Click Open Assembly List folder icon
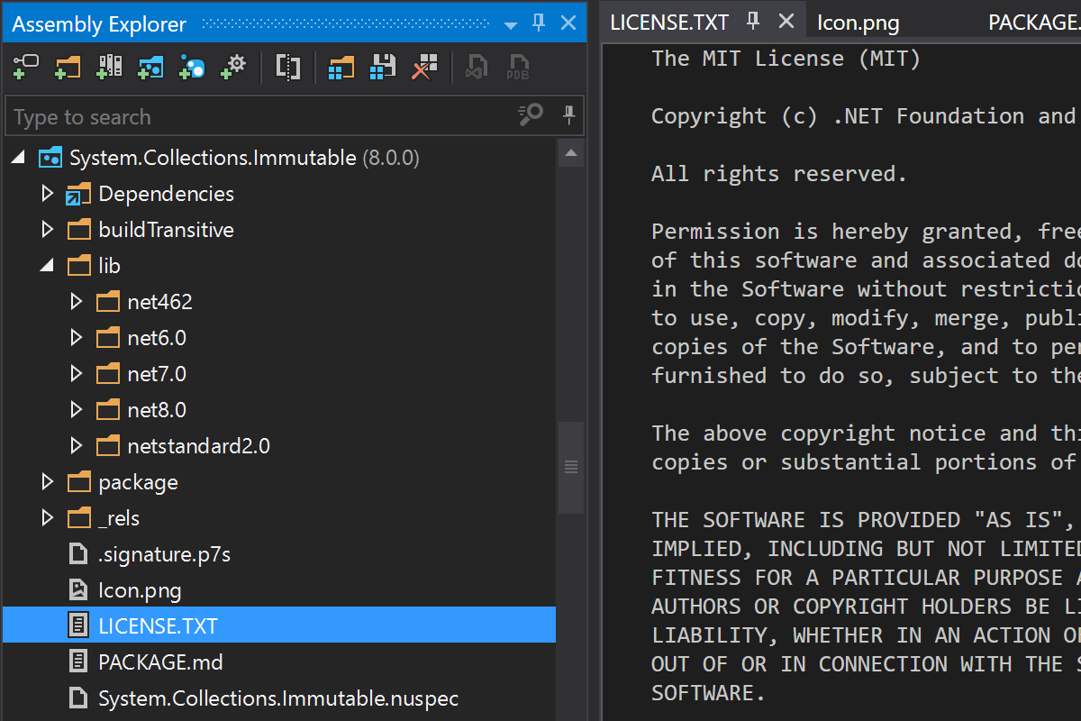Viewport: 1081px width, 721px height. coord(341,66)
